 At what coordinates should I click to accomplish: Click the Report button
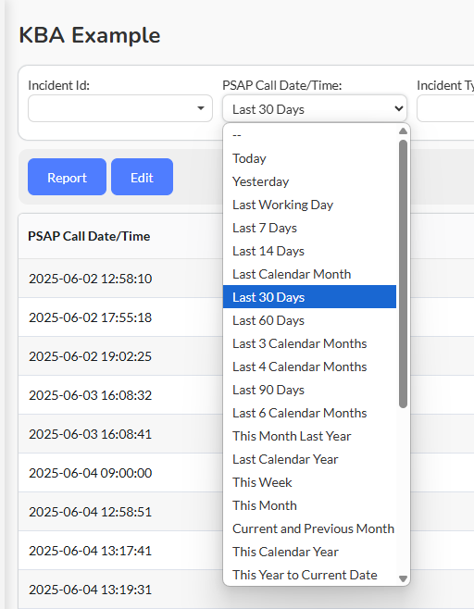click(x=67, y=177)
